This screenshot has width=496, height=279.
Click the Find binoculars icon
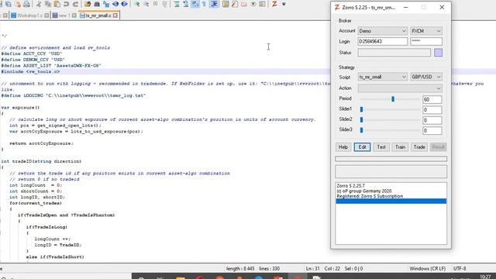[97, 4]
